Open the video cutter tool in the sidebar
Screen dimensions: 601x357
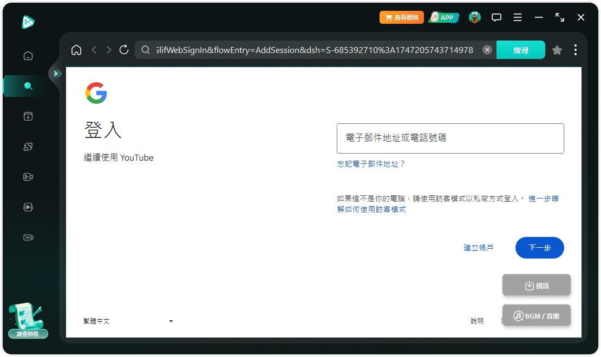coord(28,177)
